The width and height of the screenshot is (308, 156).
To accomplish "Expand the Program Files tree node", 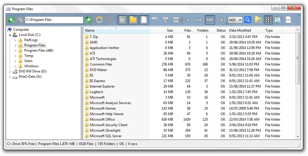I will (15, 45).
